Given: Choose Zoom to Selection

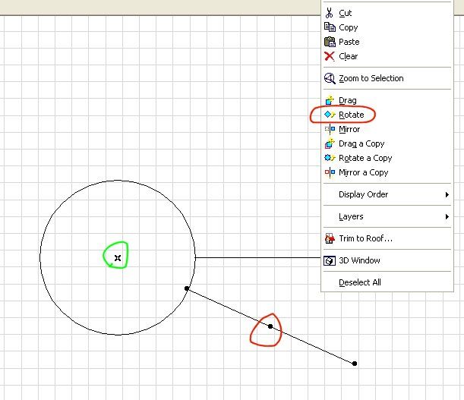Looking at the screenshot, I should coord(387,78).
